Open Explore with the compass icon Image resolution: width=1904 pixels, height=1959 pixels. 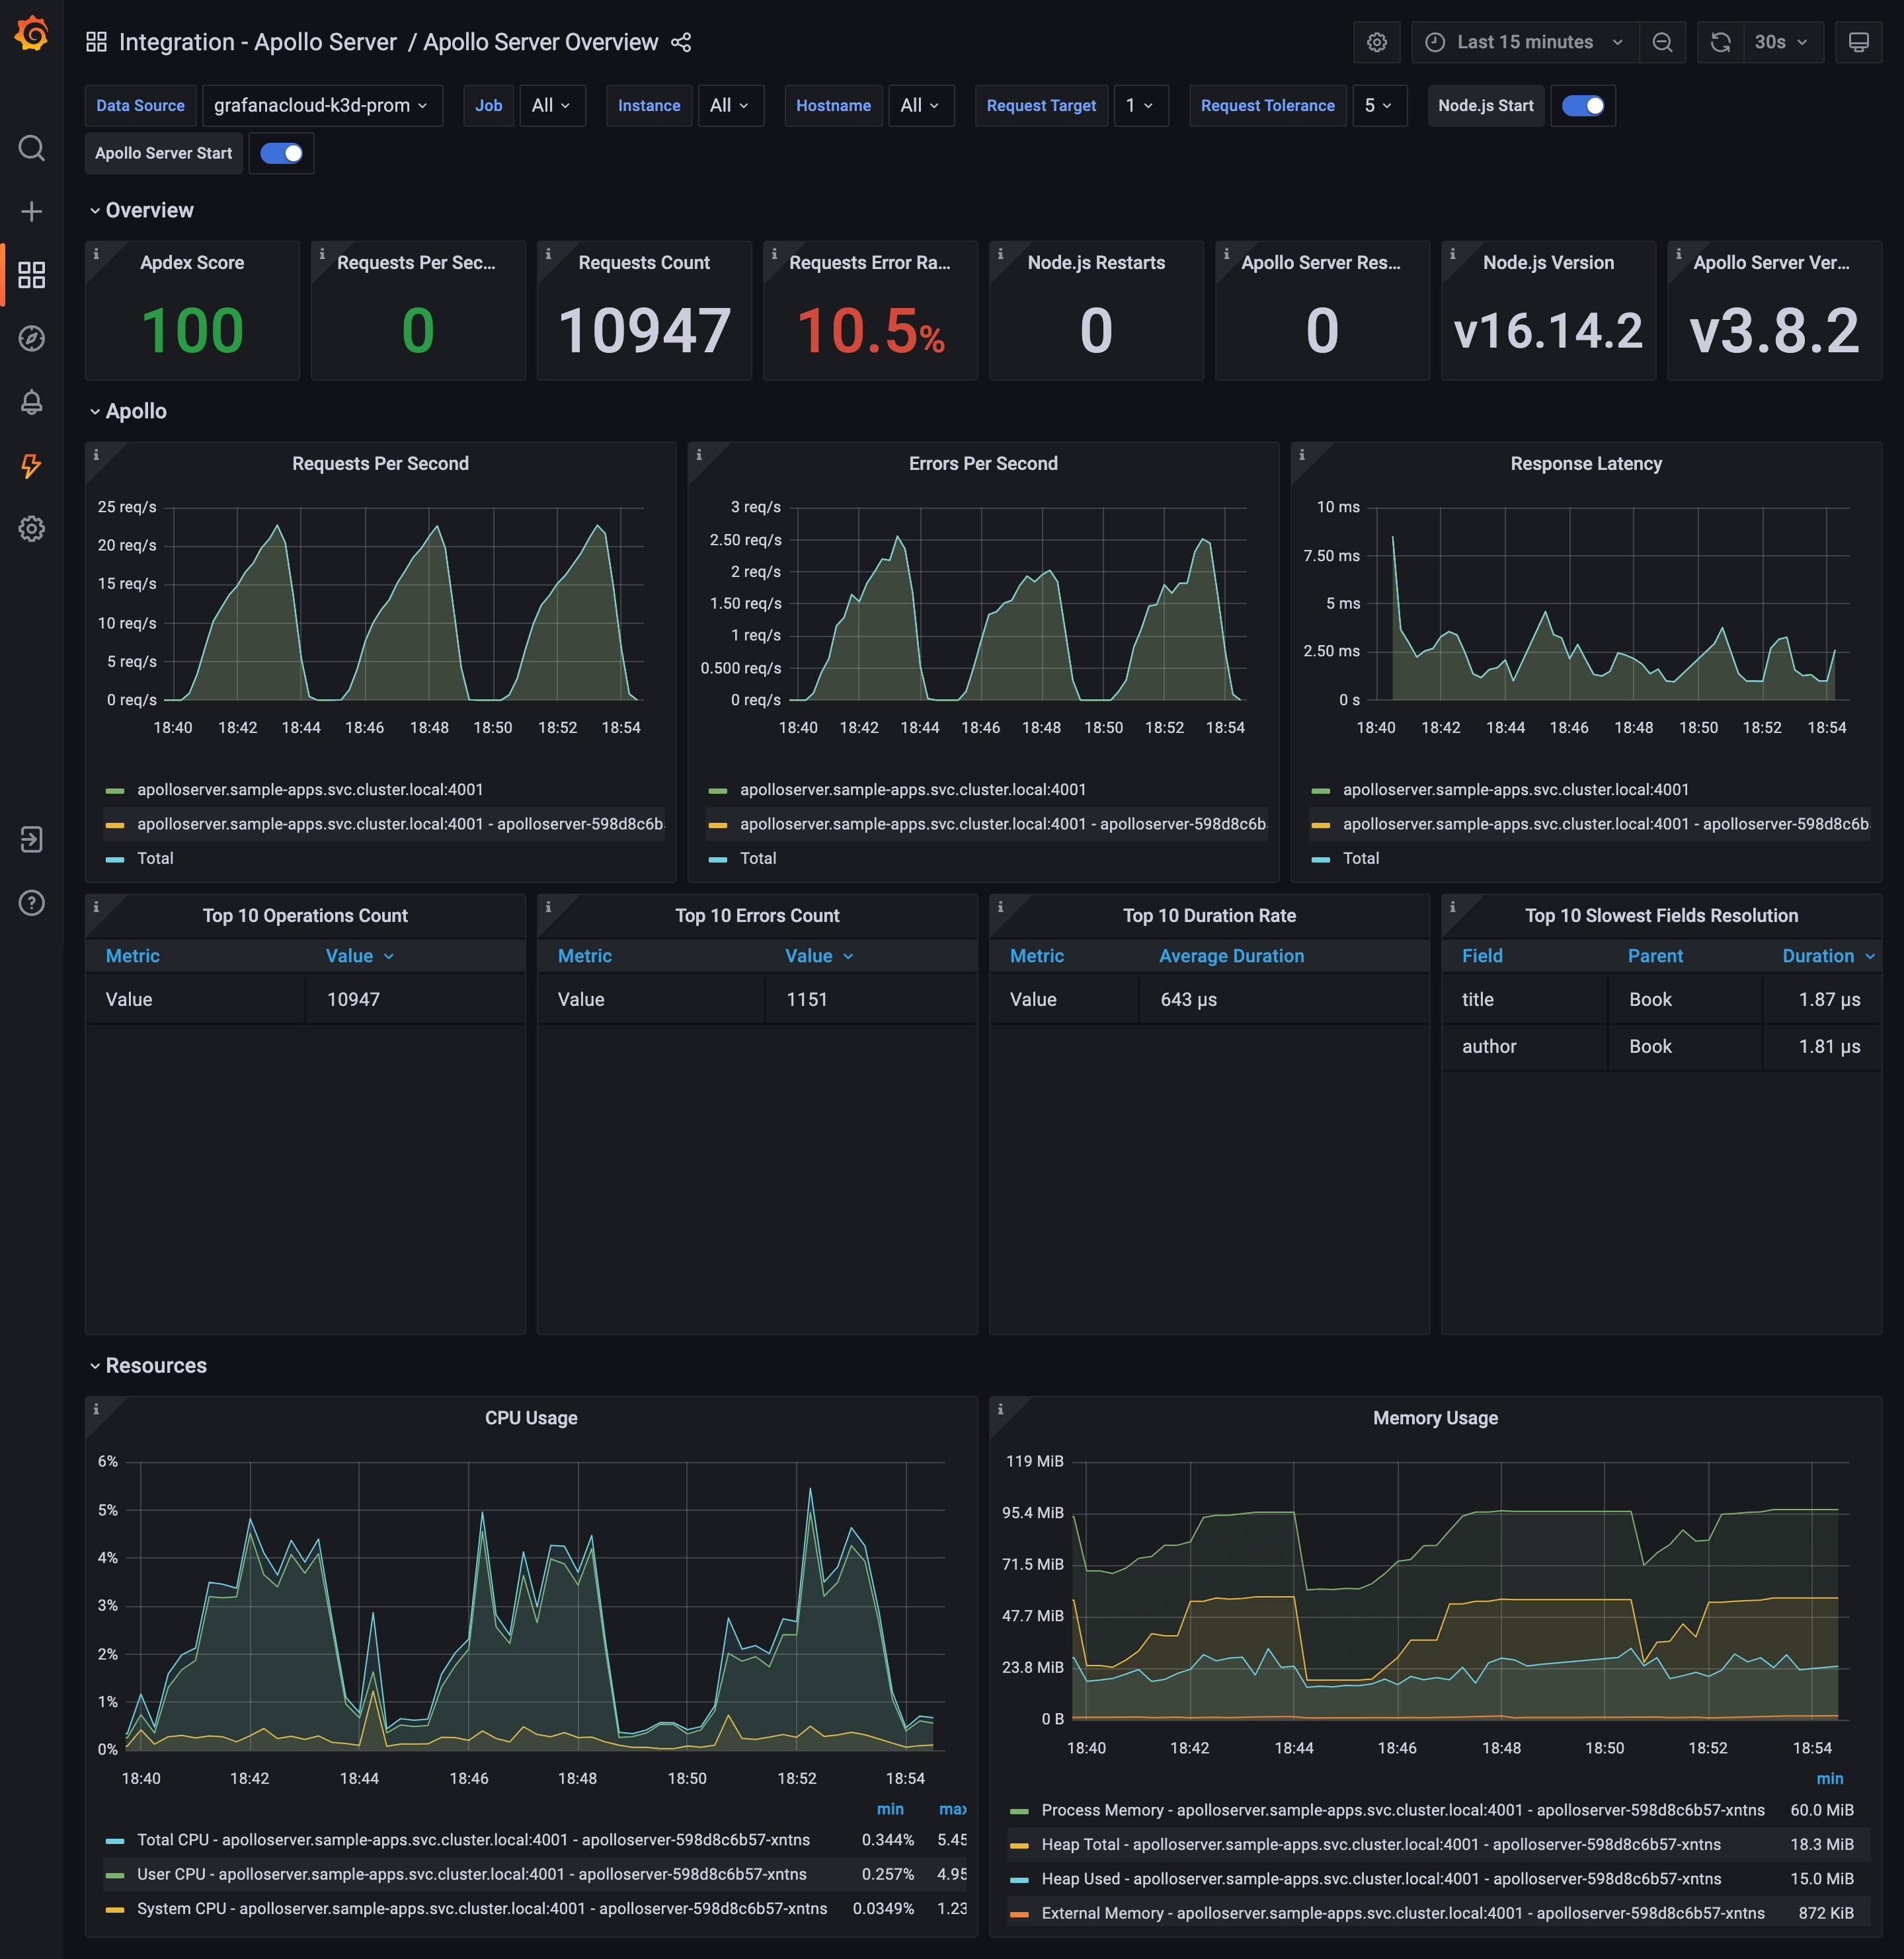click(x=33, y=339)
